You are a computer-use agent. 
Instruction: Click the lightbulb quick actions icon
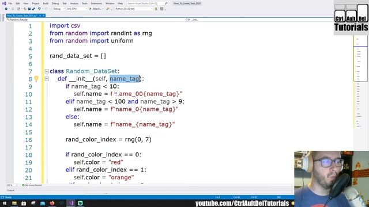coord(36,79)
